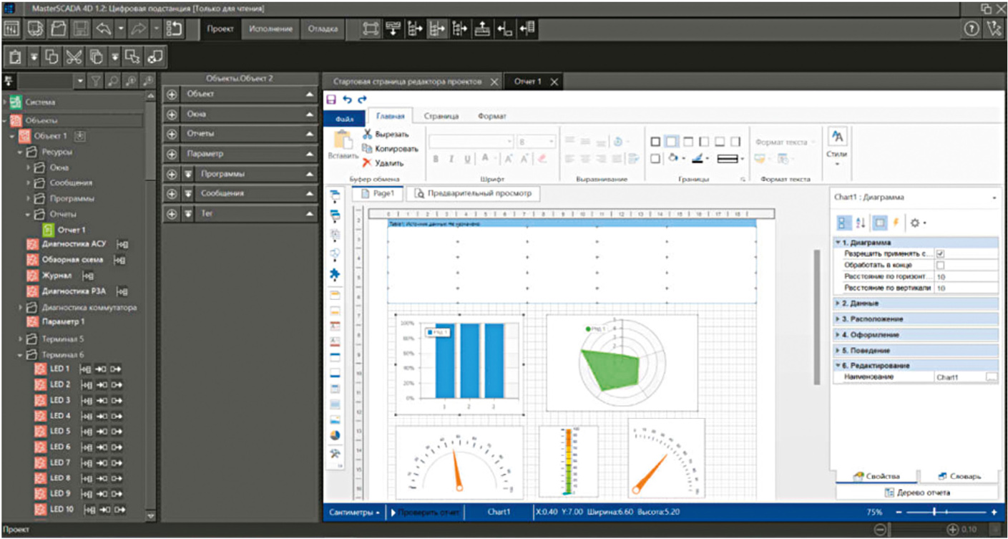The height and width of the screenshot is (539, 1008).
Task: Click the plus button to zoom in report
Action: point(994,513)
